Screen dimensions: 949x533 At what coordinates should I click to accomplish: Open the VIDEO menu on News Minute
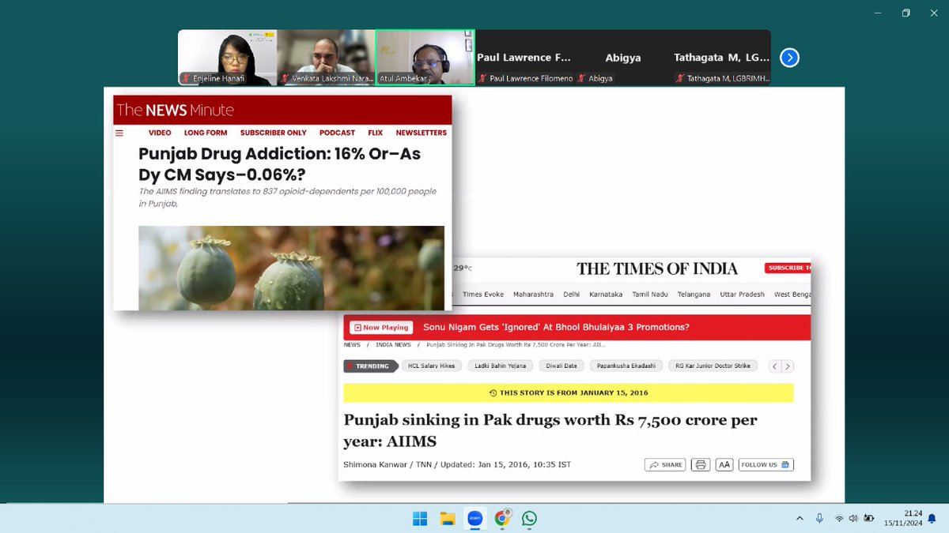160,133
